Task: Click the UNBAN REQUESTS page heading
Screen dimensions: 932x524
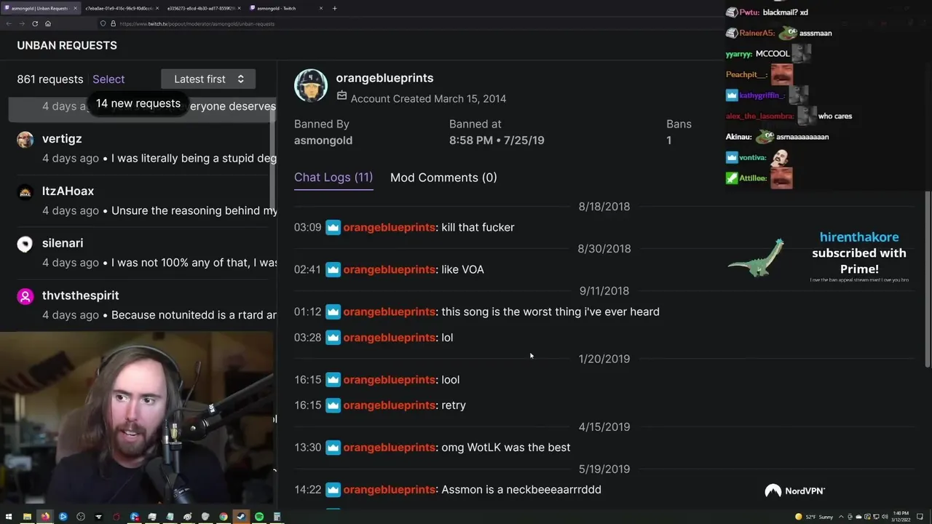Action: 67,45
